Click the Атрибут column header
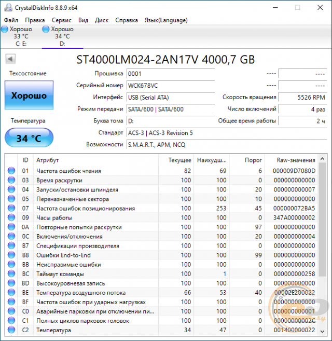 tap(95, 160)
